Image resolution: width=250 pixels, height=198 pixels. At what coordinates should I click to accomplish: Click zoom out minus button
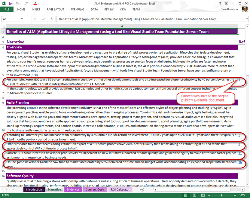pos(209,195)
